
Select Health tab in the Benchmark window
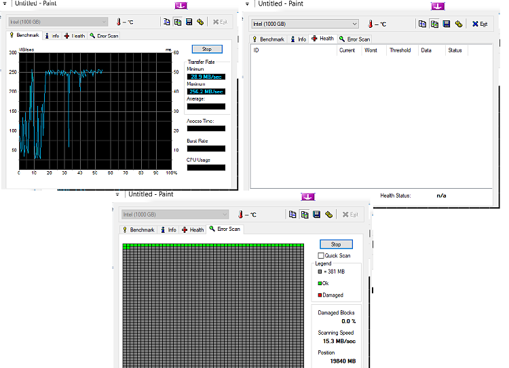pyautogui.click(x=75, y=36)
